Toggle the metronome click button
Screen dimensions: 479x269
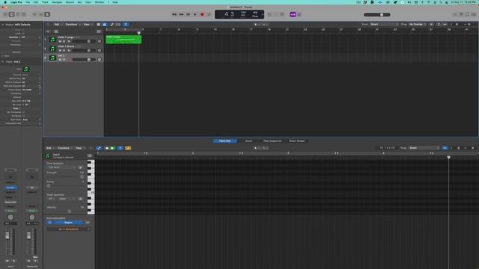[x=299, y=14]
